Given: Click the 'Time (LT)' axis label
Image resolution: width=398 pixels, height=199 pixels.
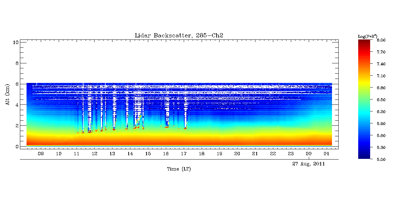Looking at the screenshot, I should (x=179, y=169).
